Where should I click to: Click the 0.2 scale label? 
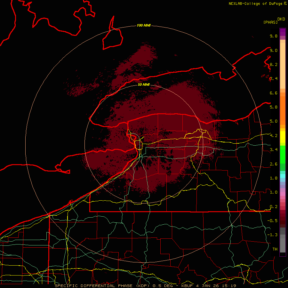(274, 207)
